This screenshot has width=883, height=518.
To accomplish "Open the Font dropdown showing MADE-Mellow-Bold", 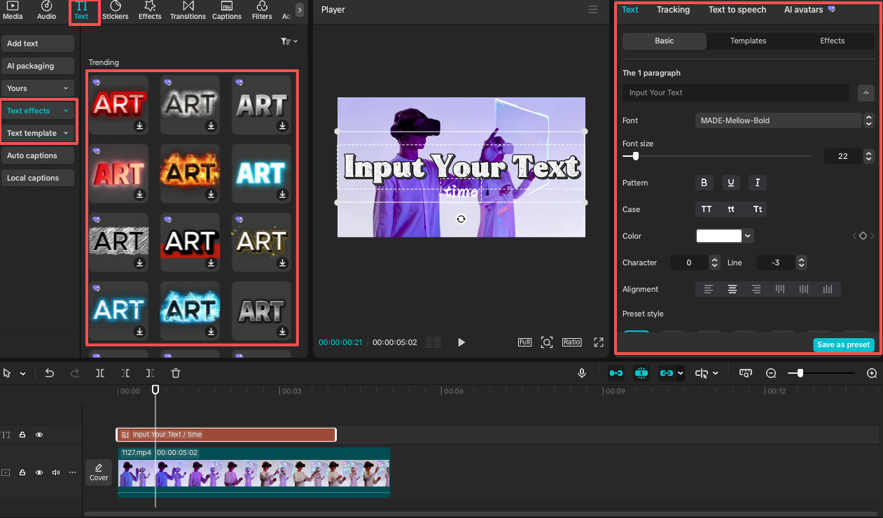I will tap(778, 120).
